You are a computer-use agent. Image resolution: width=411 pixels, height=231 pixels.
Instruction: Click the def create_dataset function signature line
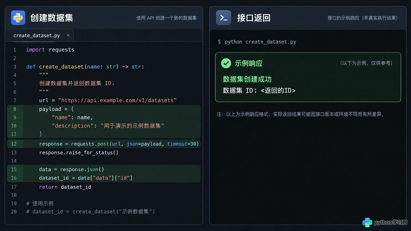point(85,67)
